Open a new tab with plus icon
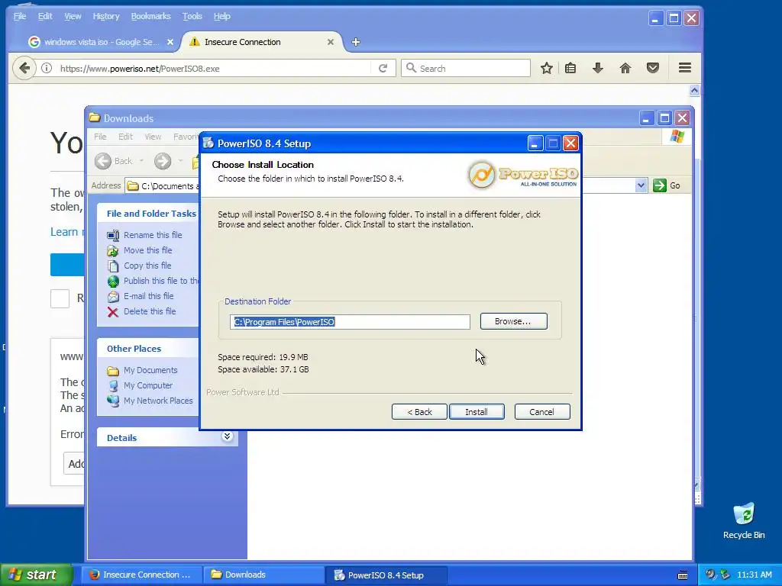Image resolution: width=782 pixels, height=586 pixels. coord(356,43)
